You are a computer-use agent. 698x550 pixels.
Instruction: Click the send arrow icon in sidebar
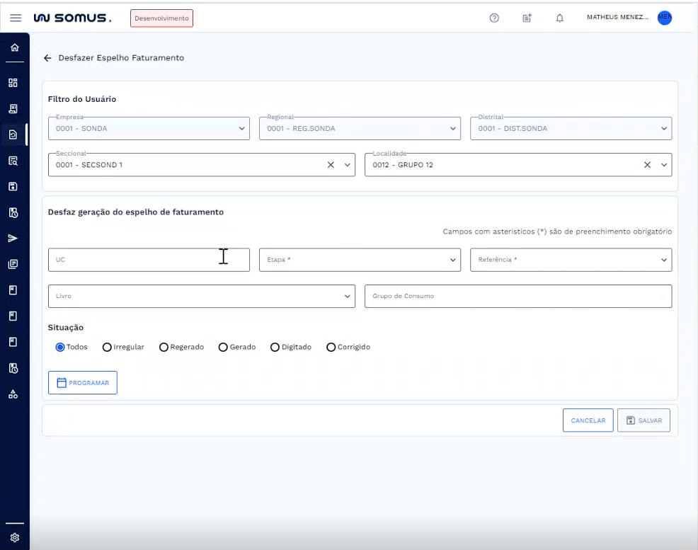[13, 239]
